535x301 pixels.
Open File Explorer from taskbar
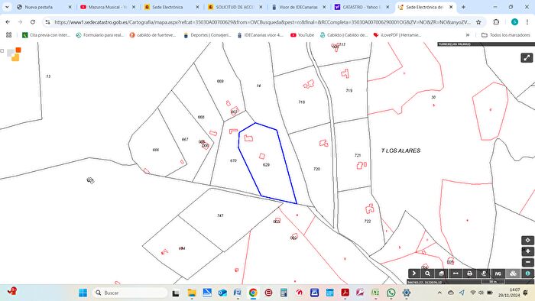[x=192, y=293]
